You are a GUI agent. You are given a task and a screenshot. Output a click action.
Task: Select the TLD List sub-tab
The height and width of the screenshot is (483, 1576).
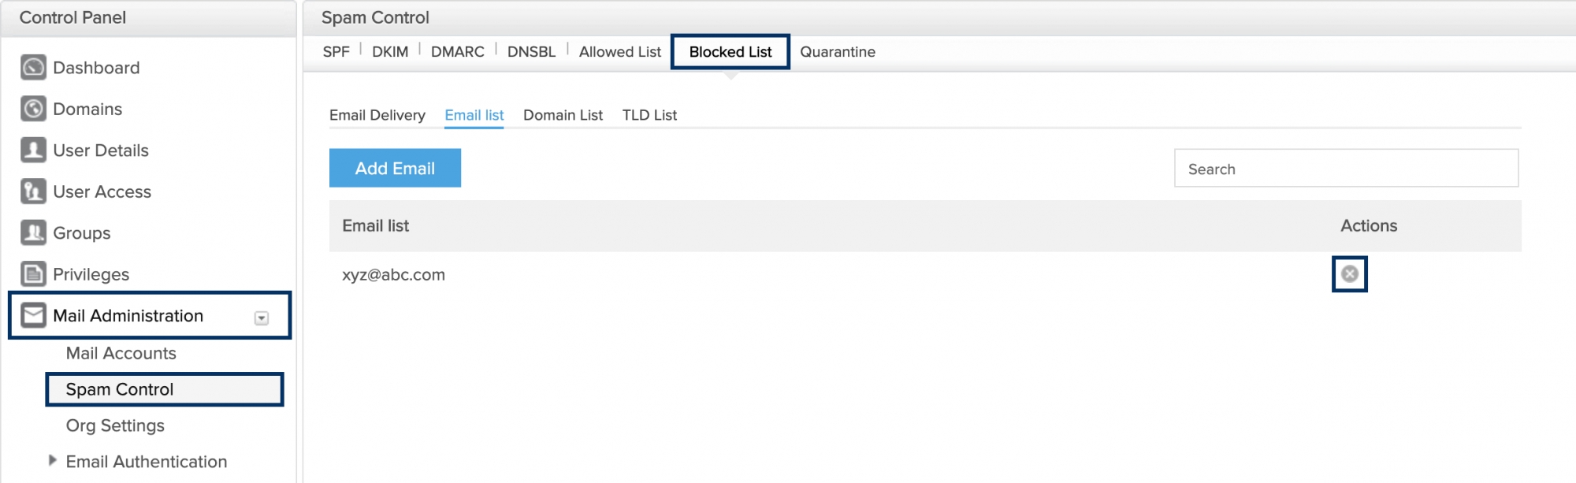649,115
